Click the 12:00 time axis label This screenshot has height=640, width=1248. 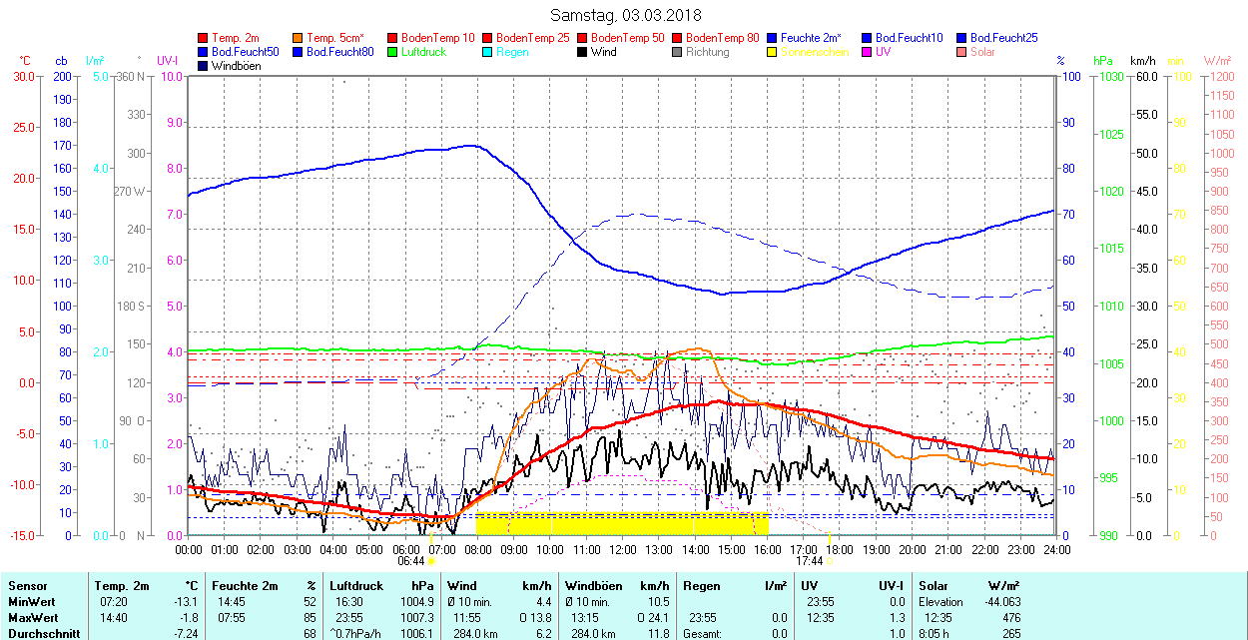click(x=622, y=549)
